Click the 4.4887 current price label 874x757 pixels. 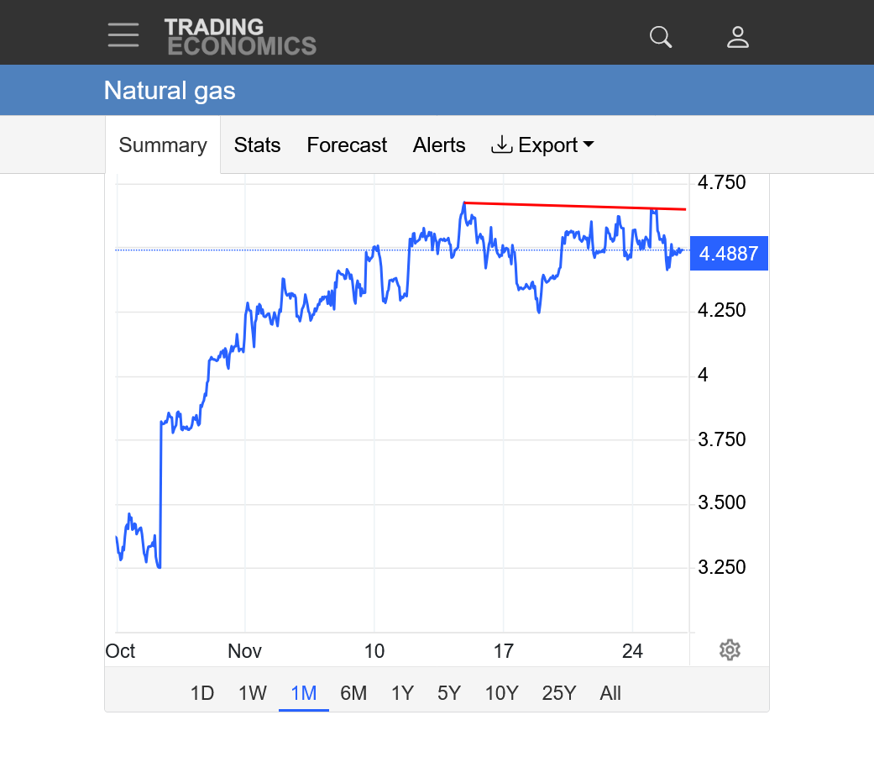[x=729, y=254]
